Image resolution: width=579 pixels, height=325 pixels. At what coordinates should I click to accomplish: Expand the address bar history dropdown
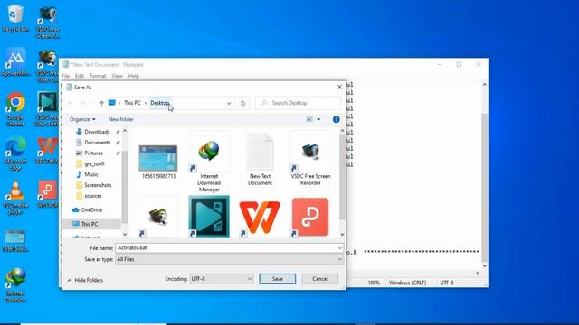229,103
